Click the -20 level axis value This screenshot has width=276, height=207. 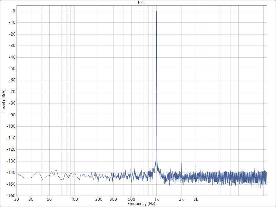coord(12,34)
